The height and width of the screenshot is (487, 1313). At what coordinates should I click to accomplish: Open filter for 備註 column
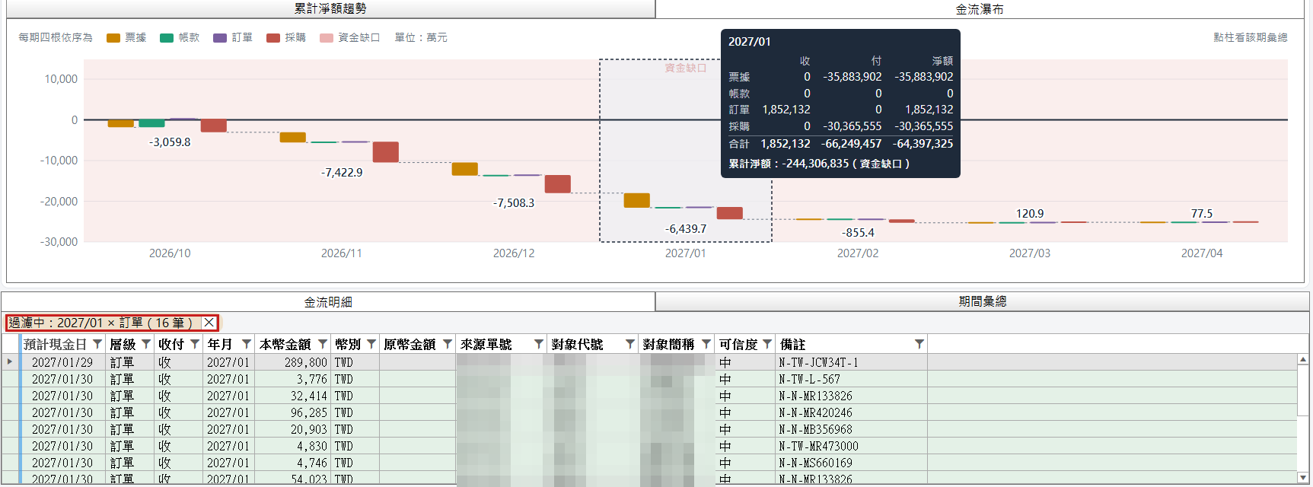click(919, 345)
